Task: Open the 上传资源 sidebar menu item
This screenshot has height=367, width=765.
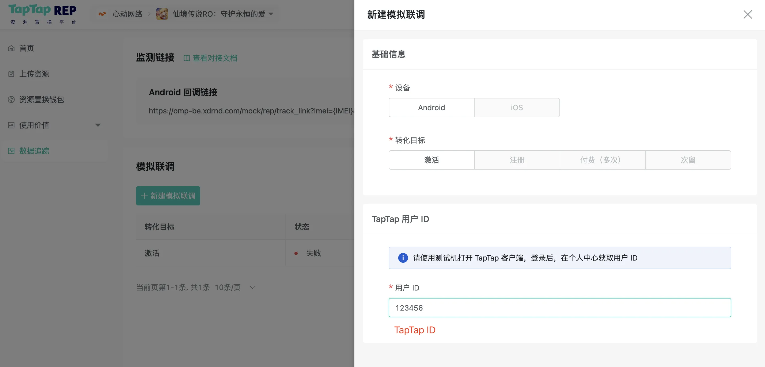Action: 34,74
